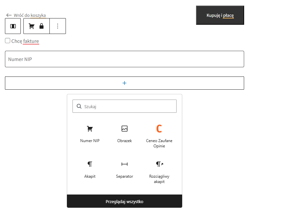
Task: Insert the Ceneo Zaufane Opinie block
Action: click(x=159, y=129)
